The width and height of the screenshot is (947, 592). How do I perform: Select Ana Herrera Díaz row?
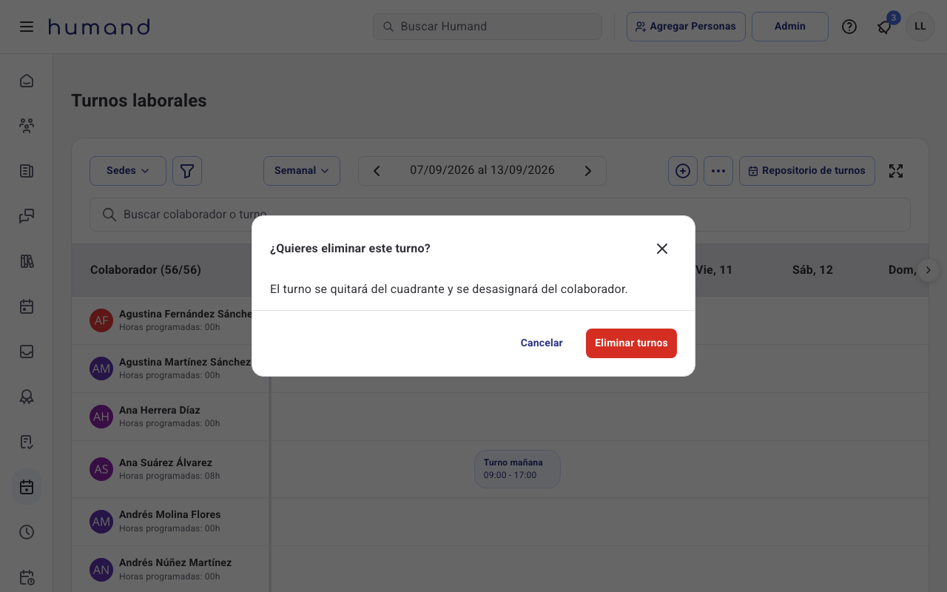click(170, 417)
